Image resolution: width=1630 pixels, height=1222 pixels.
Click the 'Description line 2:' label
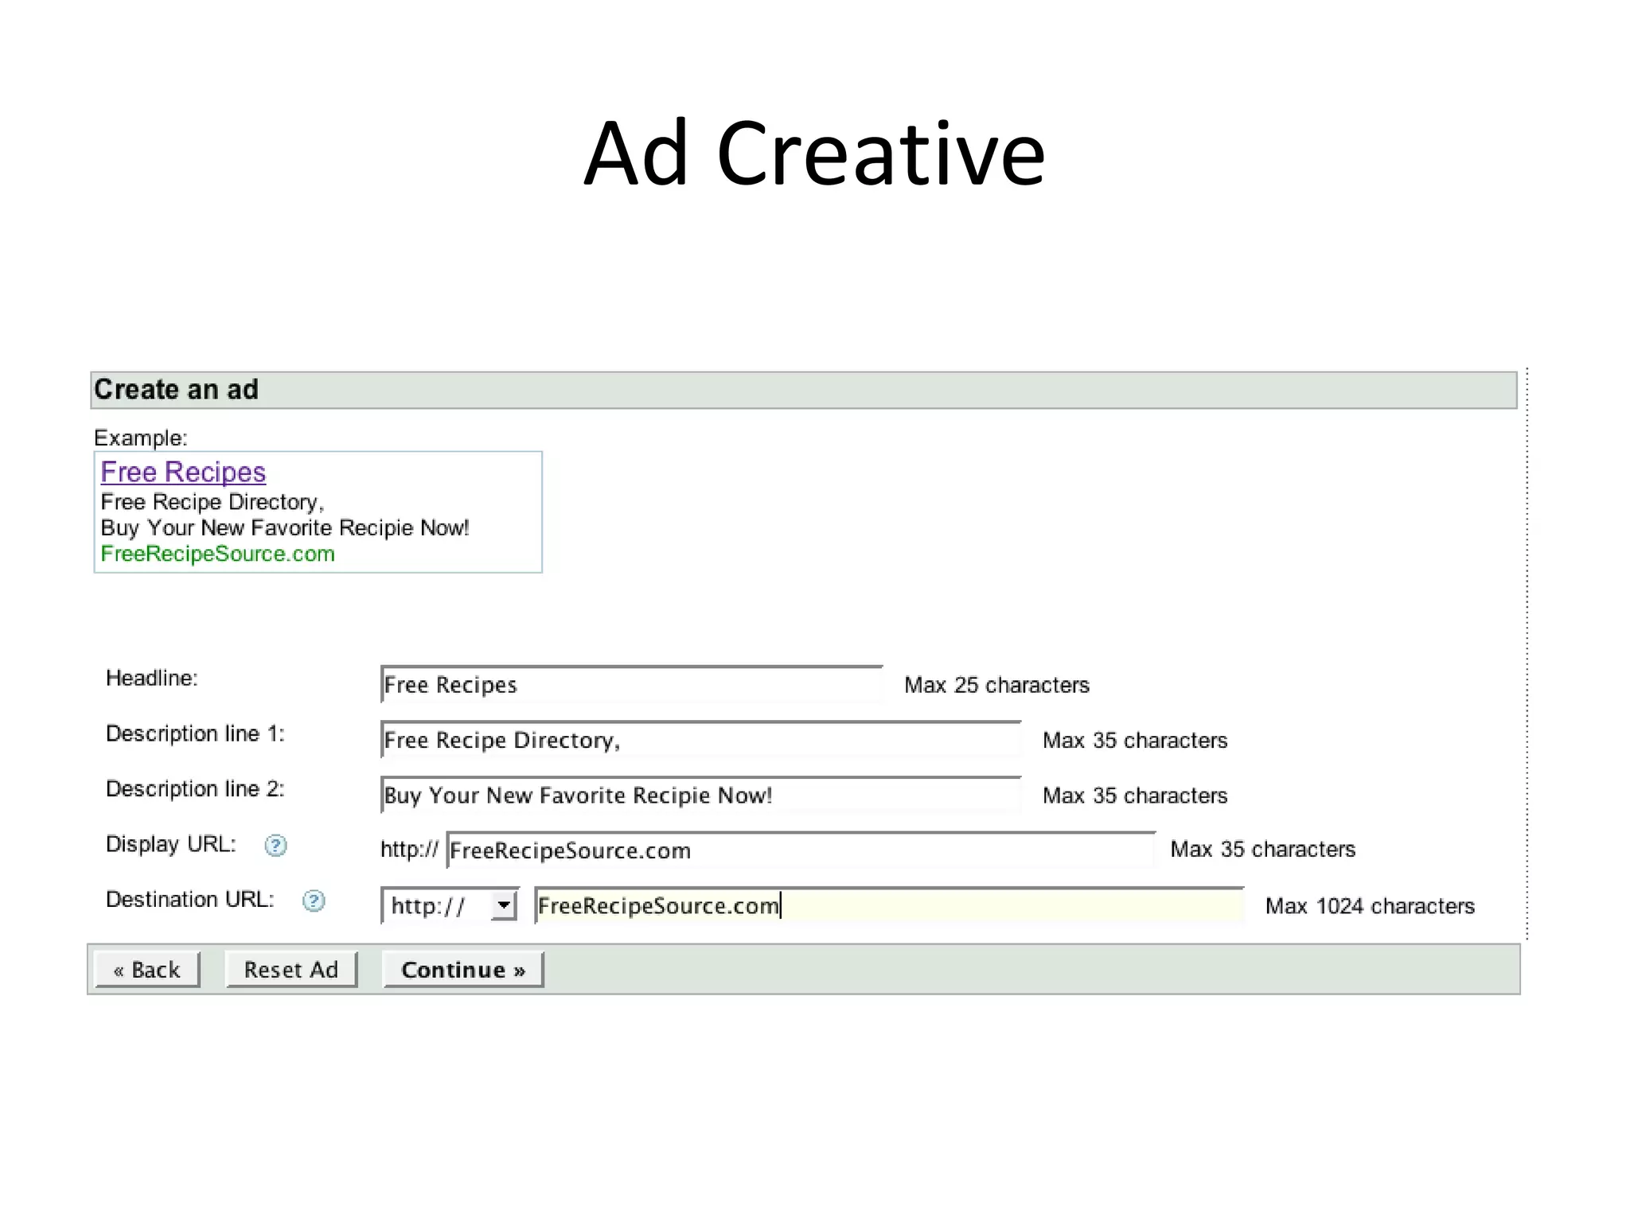coord(195,788)
